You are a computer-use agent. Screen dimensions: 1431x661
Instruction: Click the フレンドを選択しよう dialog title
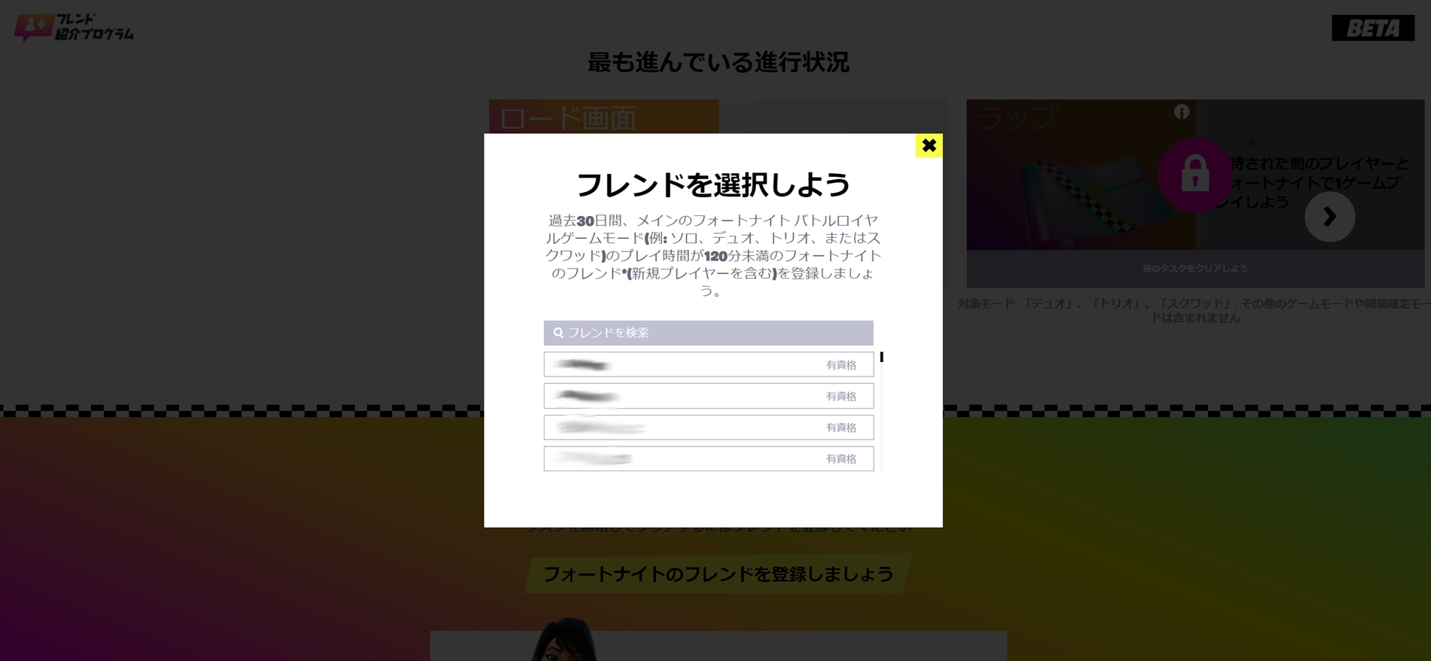click(x=712, y=184)
